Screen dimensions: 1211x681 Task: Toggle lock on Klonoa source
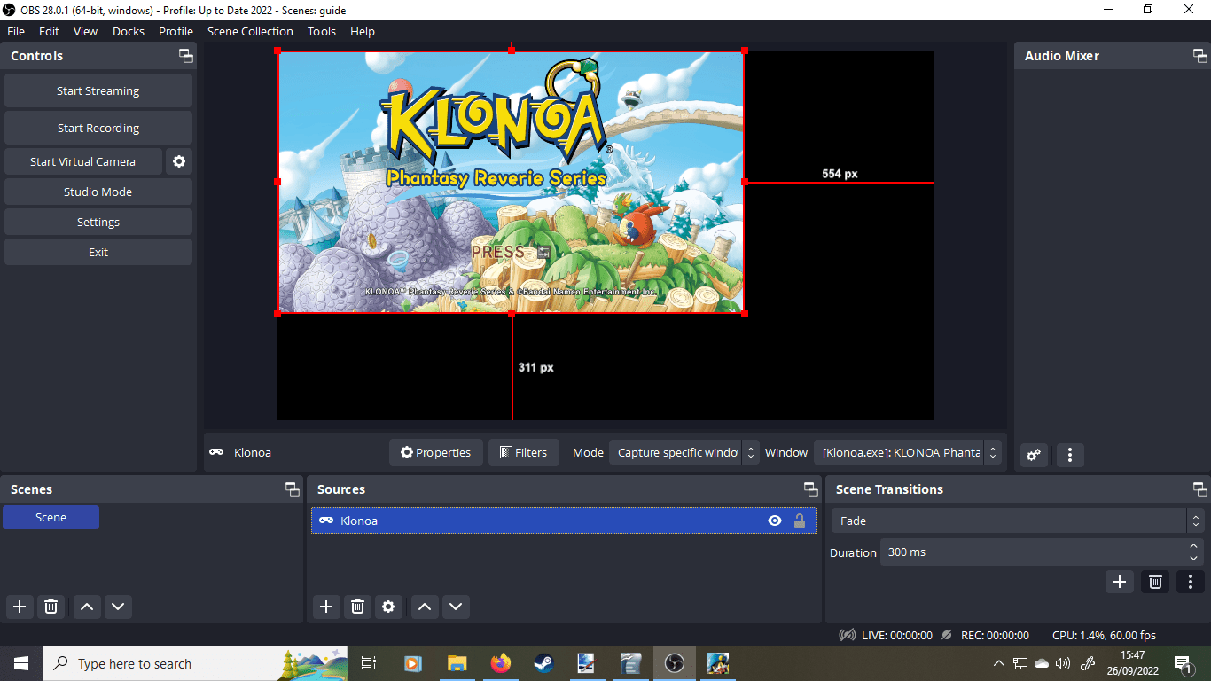click(800, 521)
